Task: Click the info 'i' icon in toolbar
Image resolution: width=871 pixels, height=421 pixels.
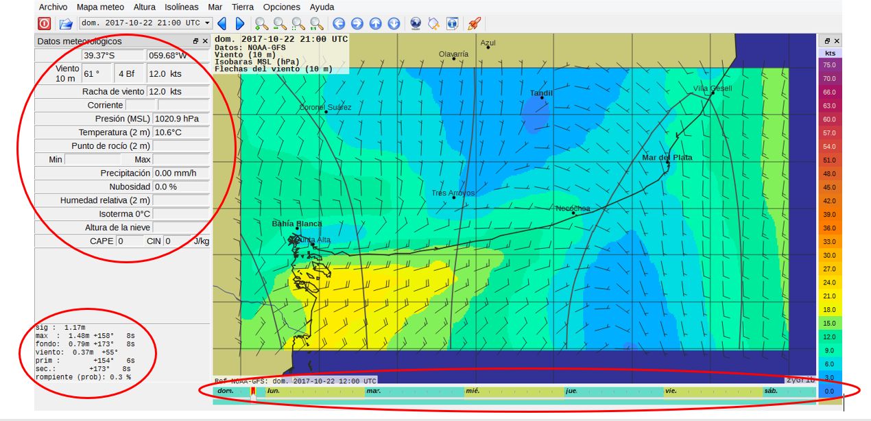Action: 452,23
